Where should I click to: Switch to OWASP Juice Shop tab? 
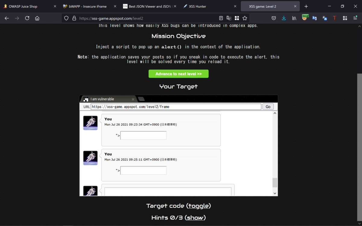click(30, 6)
